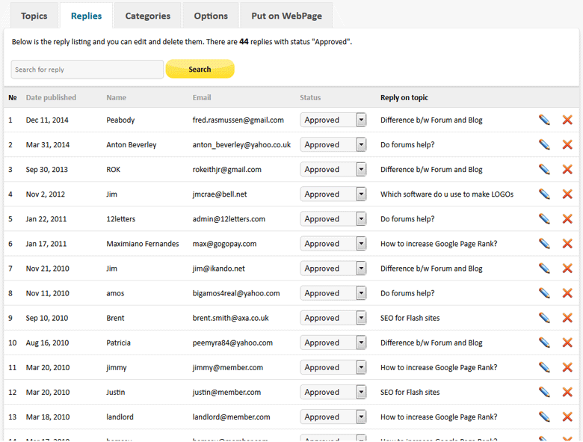
Task: Expand status dropdown for Brent
Action: click(x=333, y=318)
